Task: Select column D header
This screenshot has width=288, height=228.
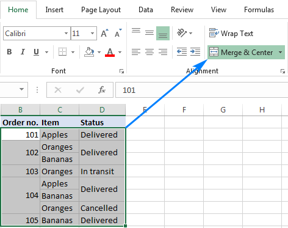Action: point(102,110)
